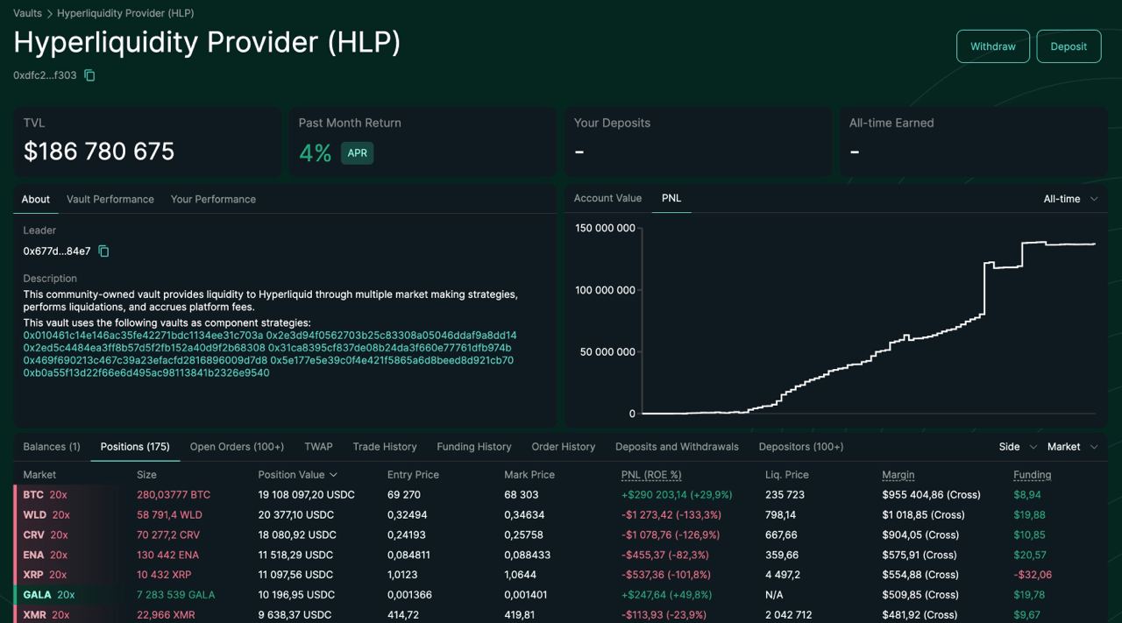Open the All-time chart range dropdown
Image resolution: width=1122 pixels, height=623 pixels.
pyautogui.click(x=1070, y=199)
